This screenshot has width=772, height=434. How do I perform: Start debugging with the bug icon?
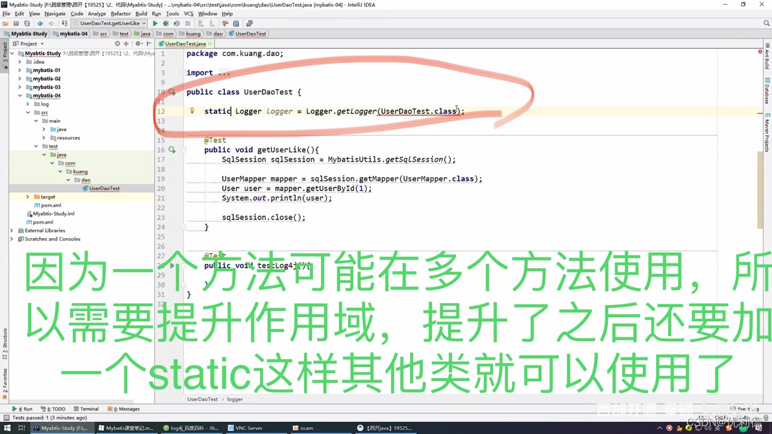click(166, 24)
